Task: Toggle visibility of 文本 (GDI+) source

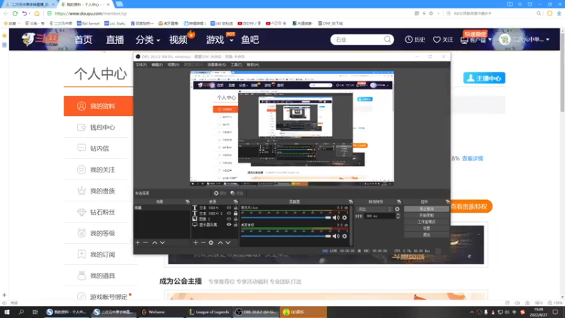Action: (x=229, y=208)
